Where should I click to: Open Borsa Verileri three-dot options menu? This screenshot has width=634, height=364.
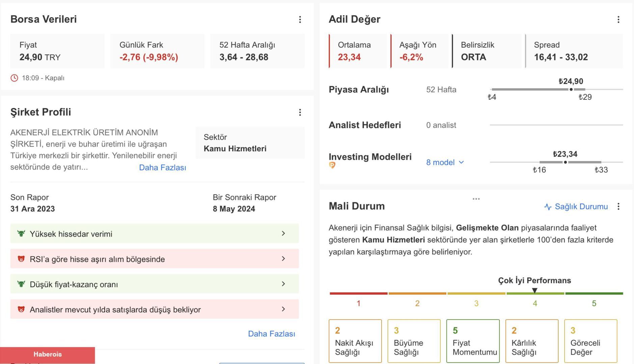click(300, 20)
